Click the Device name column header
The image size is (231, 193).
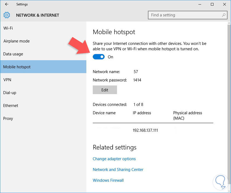tap(104, 113)
